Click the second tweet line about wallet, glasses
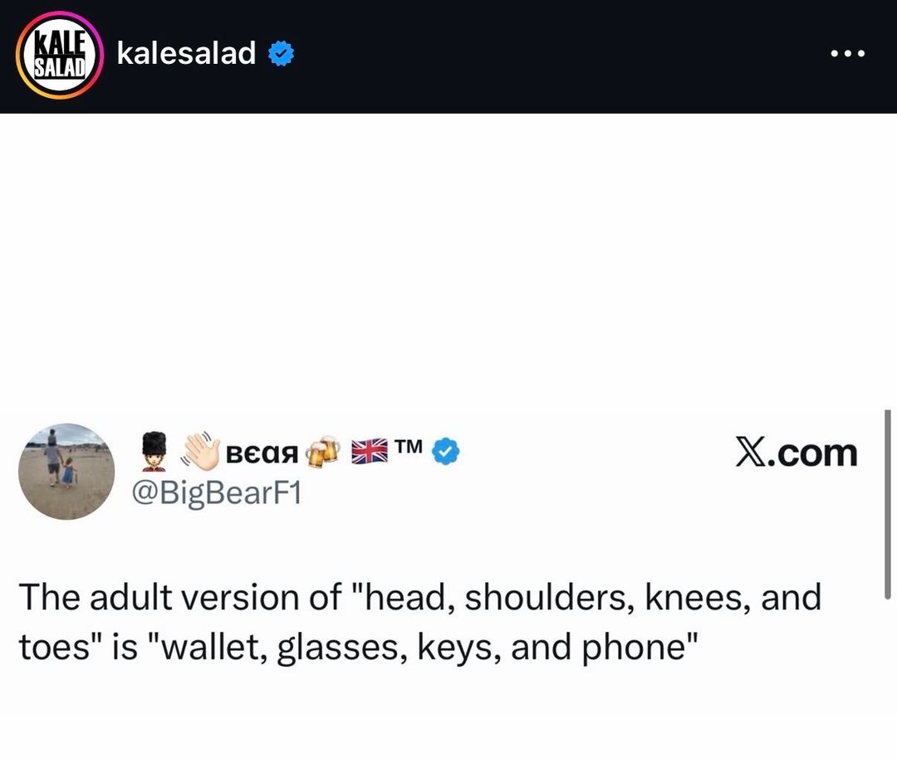Viewport: 897px width, 759px height. [x=359, y=648]
